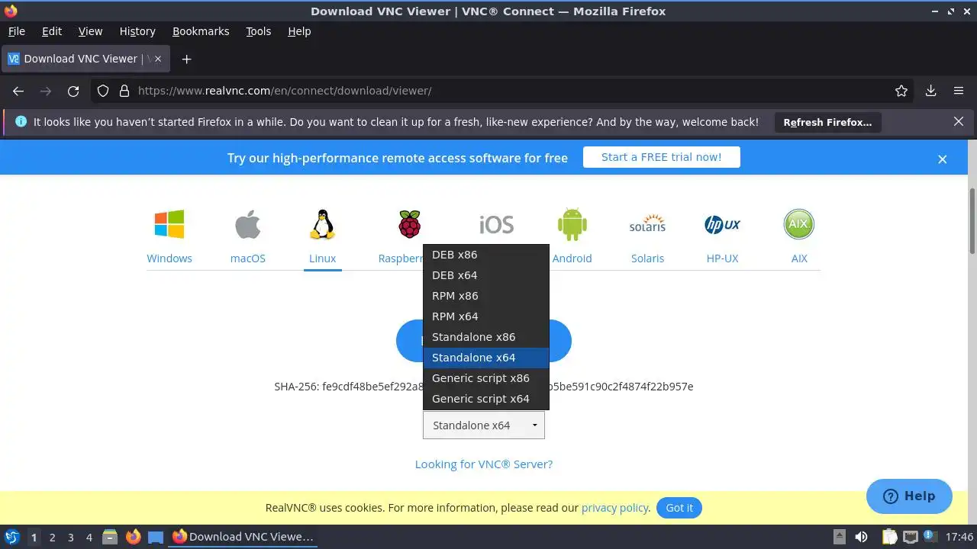Click the network status tray icon

[x=911, y=537]
